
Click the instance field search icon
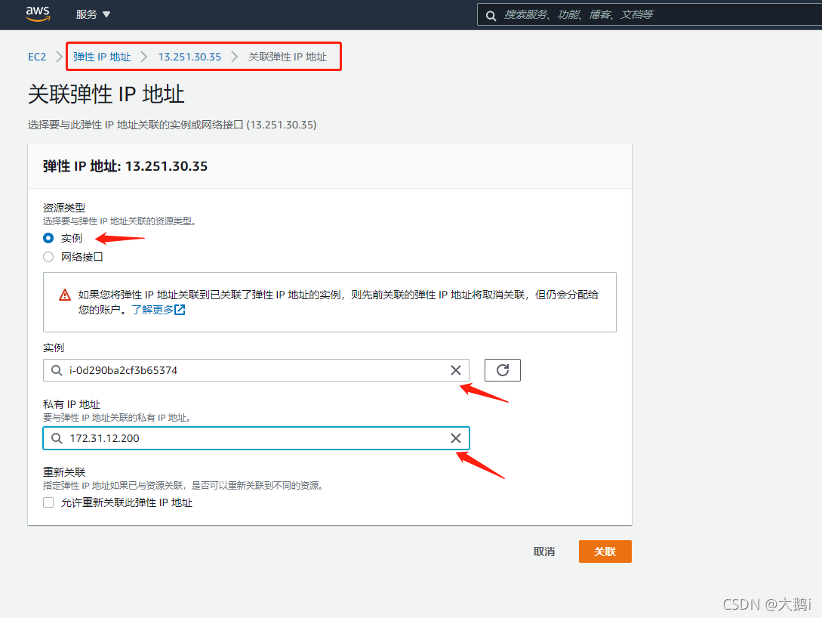tap(57, 370)
